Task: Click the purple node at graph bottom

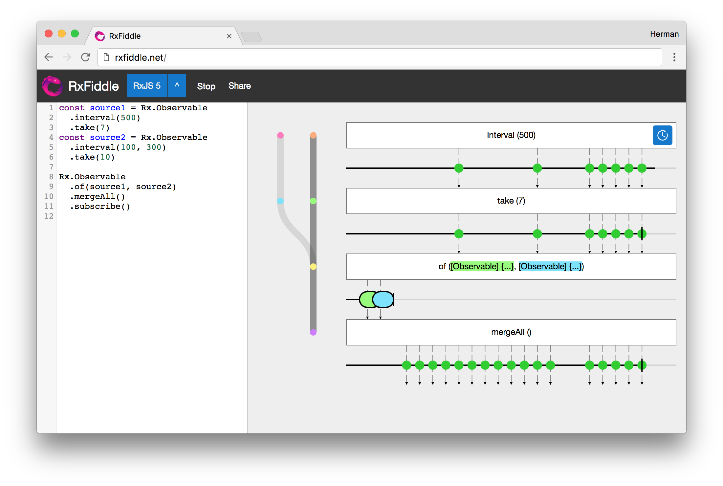Action: click(313, 332)
